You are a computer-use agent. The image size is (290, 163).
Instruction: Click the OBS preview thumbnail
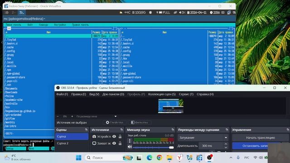pos(171,106)
